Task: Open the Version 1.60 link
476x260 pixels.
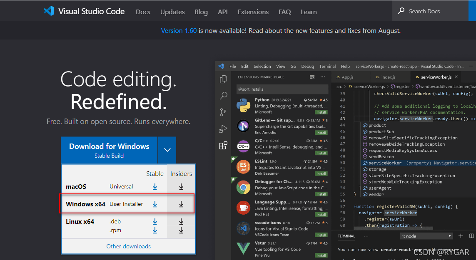Action: click(179, 31)
